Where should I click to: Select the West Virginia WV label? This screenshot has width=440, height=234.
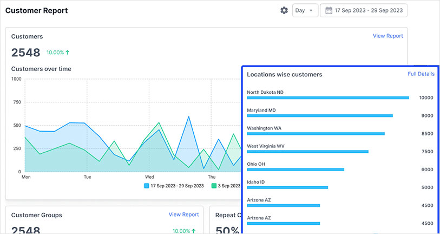[x=266, y=146]
